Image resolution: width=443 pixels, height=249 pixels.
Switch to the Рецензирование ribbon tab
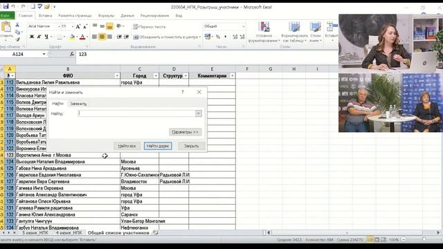(154, 15)
